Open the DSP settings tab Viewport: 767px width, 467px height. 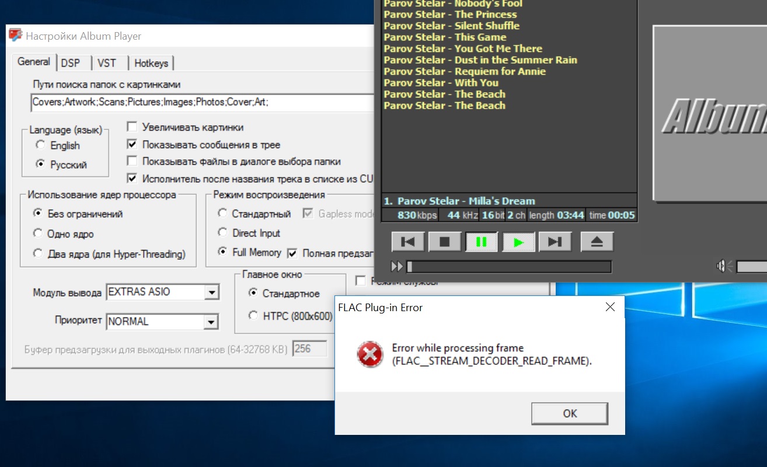point(71,63)
